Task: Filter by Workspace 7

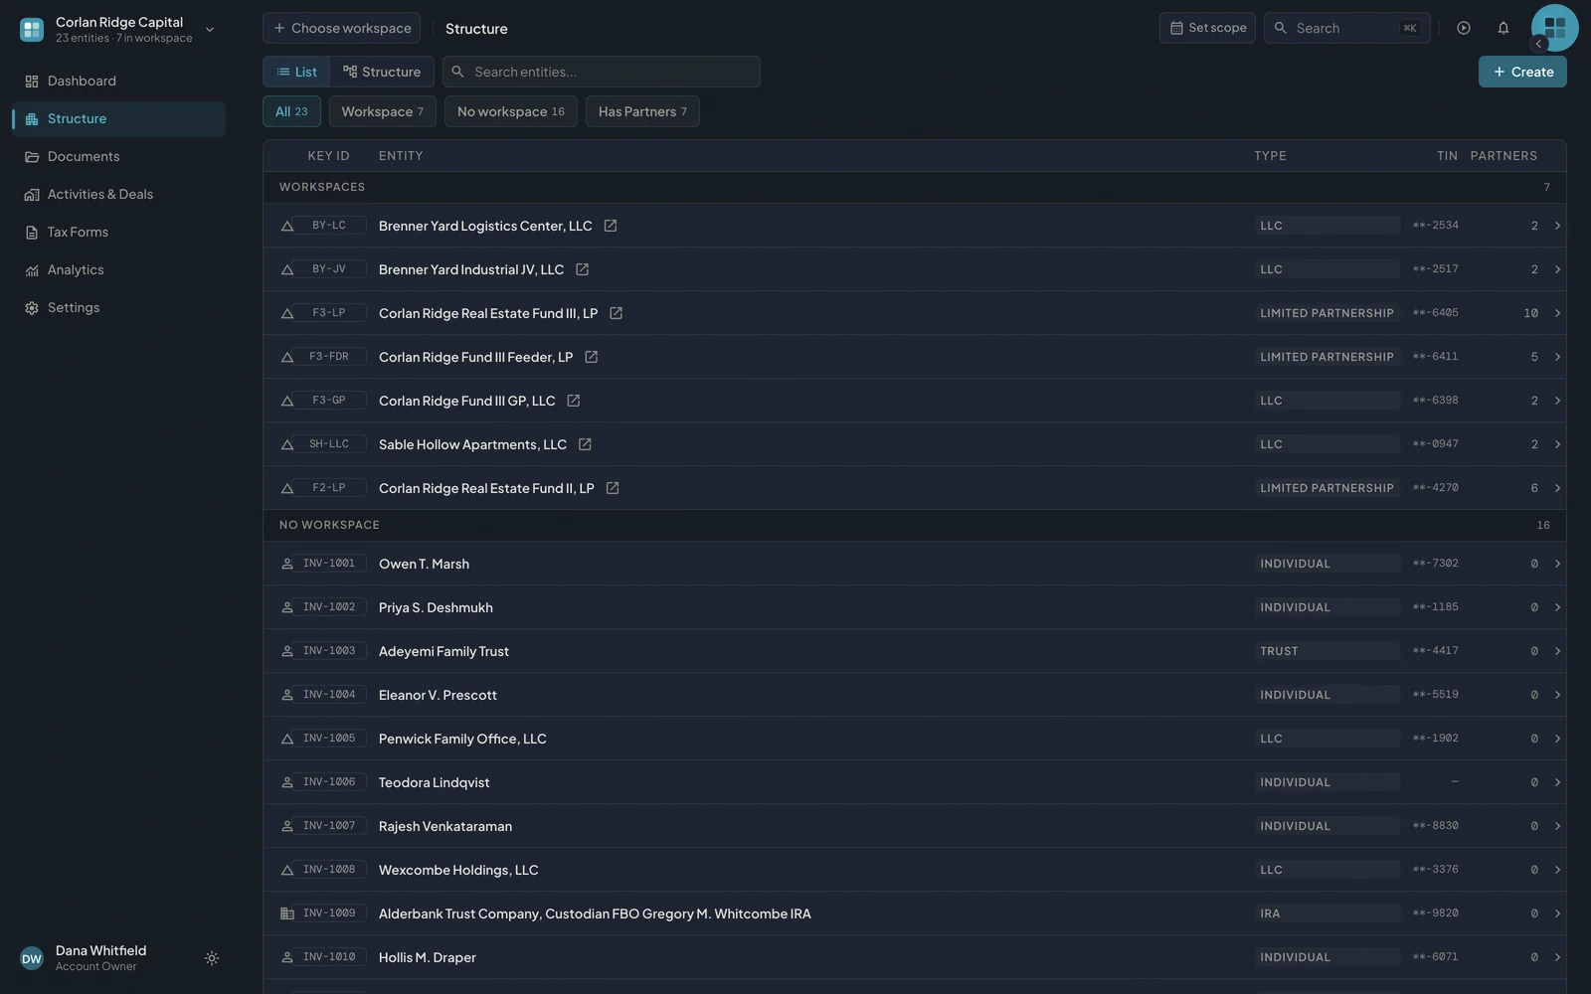Action: 383,111
